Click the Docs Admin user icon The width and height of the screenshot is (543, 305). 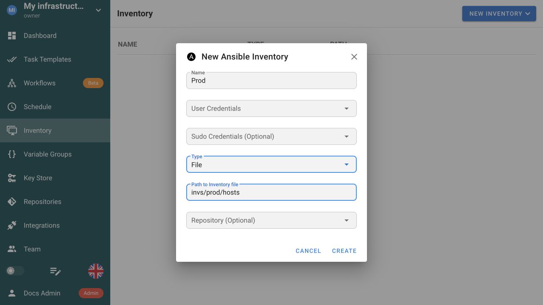(12, 293)
